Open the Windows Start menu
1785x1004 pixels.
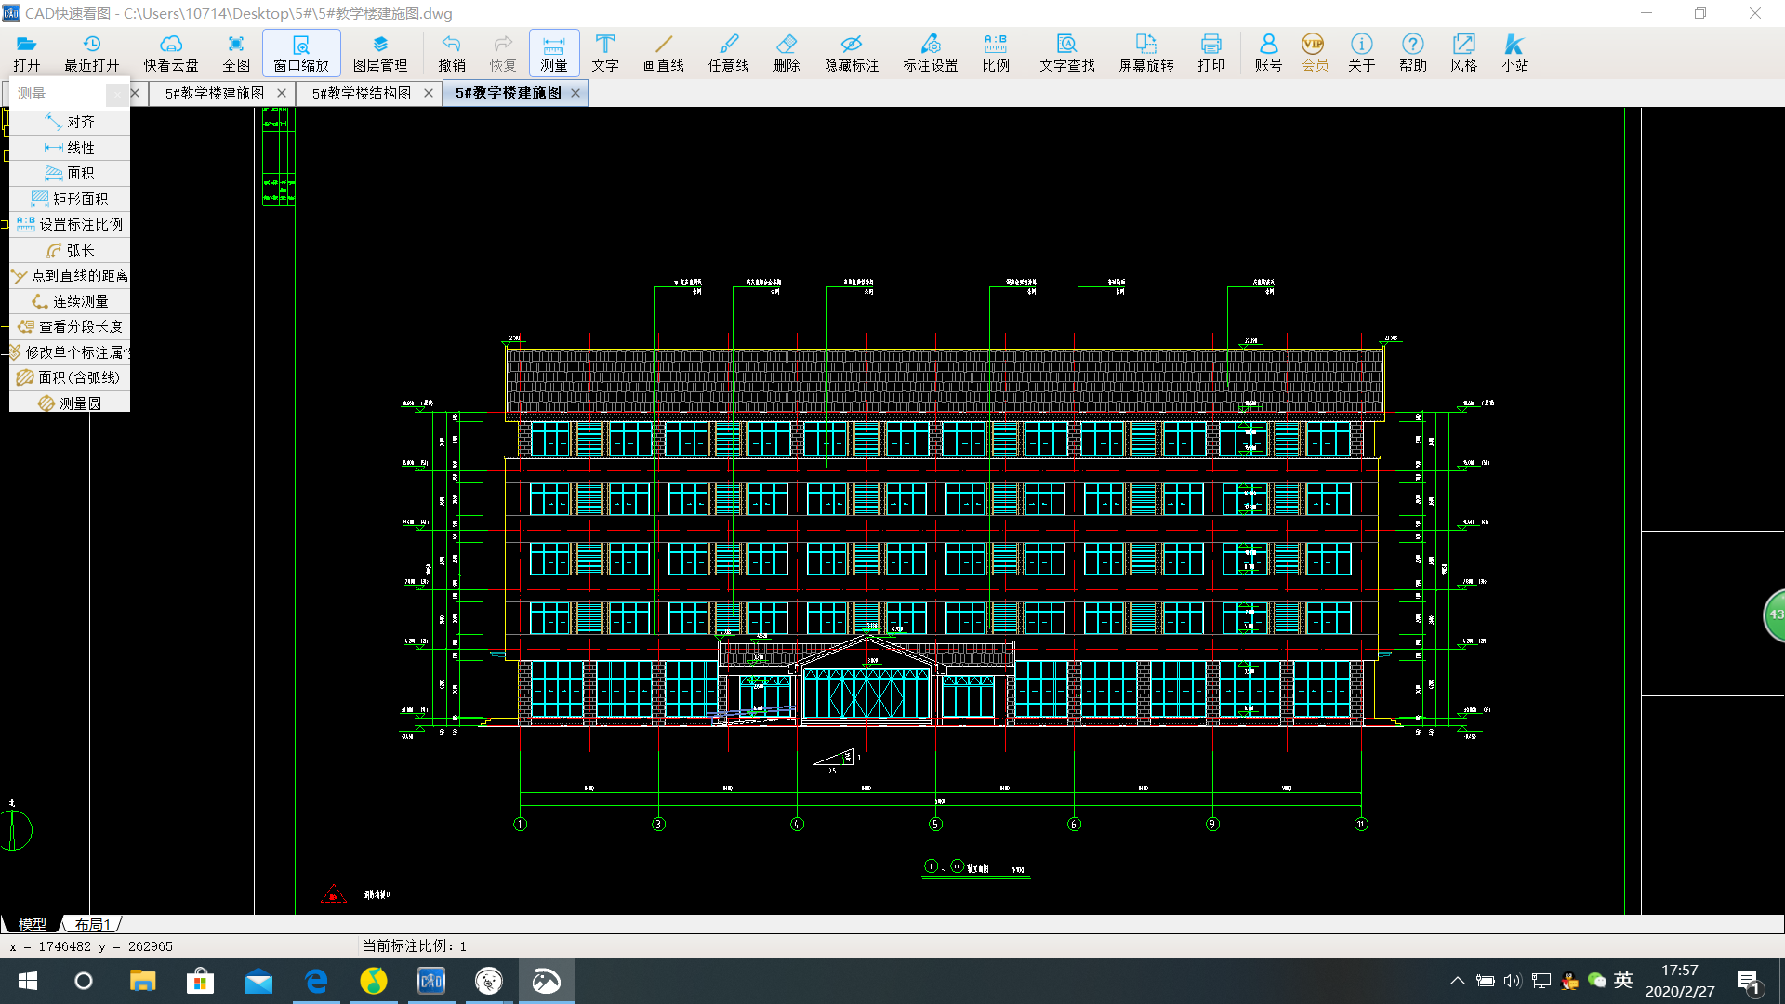(x=28, y=981)
